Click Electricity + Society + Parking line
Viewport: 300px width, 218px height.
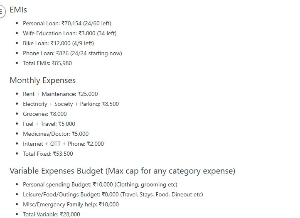tap(71, 104)
